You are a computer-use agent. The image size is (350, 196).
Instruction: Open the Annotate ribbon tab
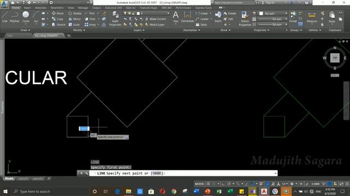40,8
